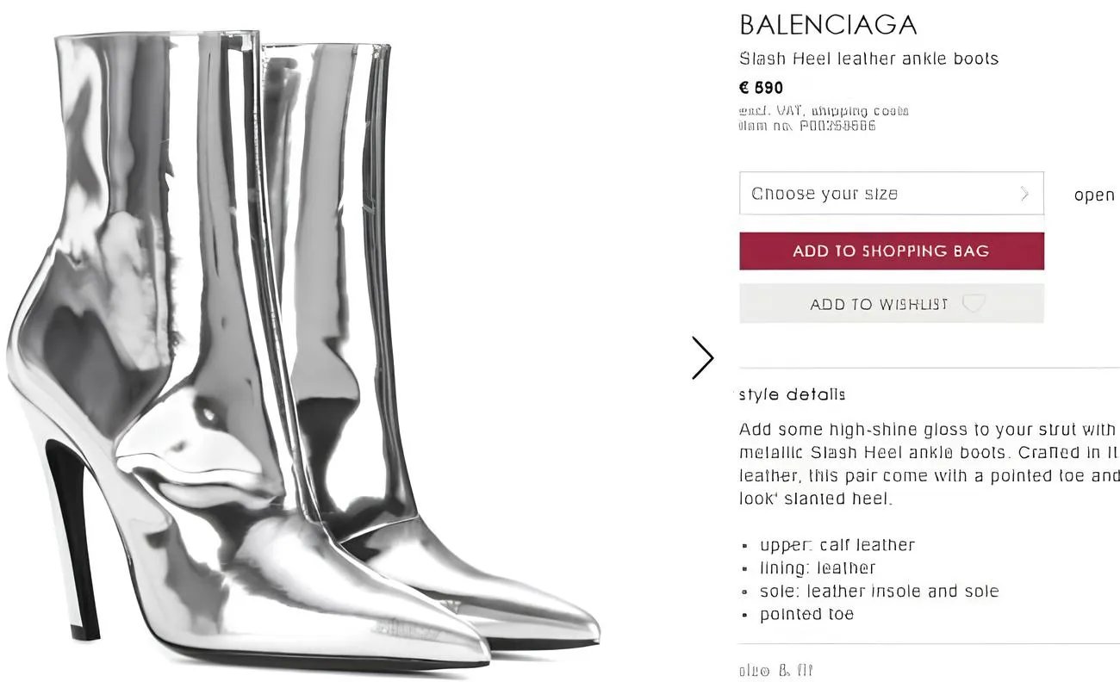The width and height of the screenshot is (1120, 682).
Task: Click the 'lining: leather' bullet
Action: pyautogui.click(x=817, y=567)
